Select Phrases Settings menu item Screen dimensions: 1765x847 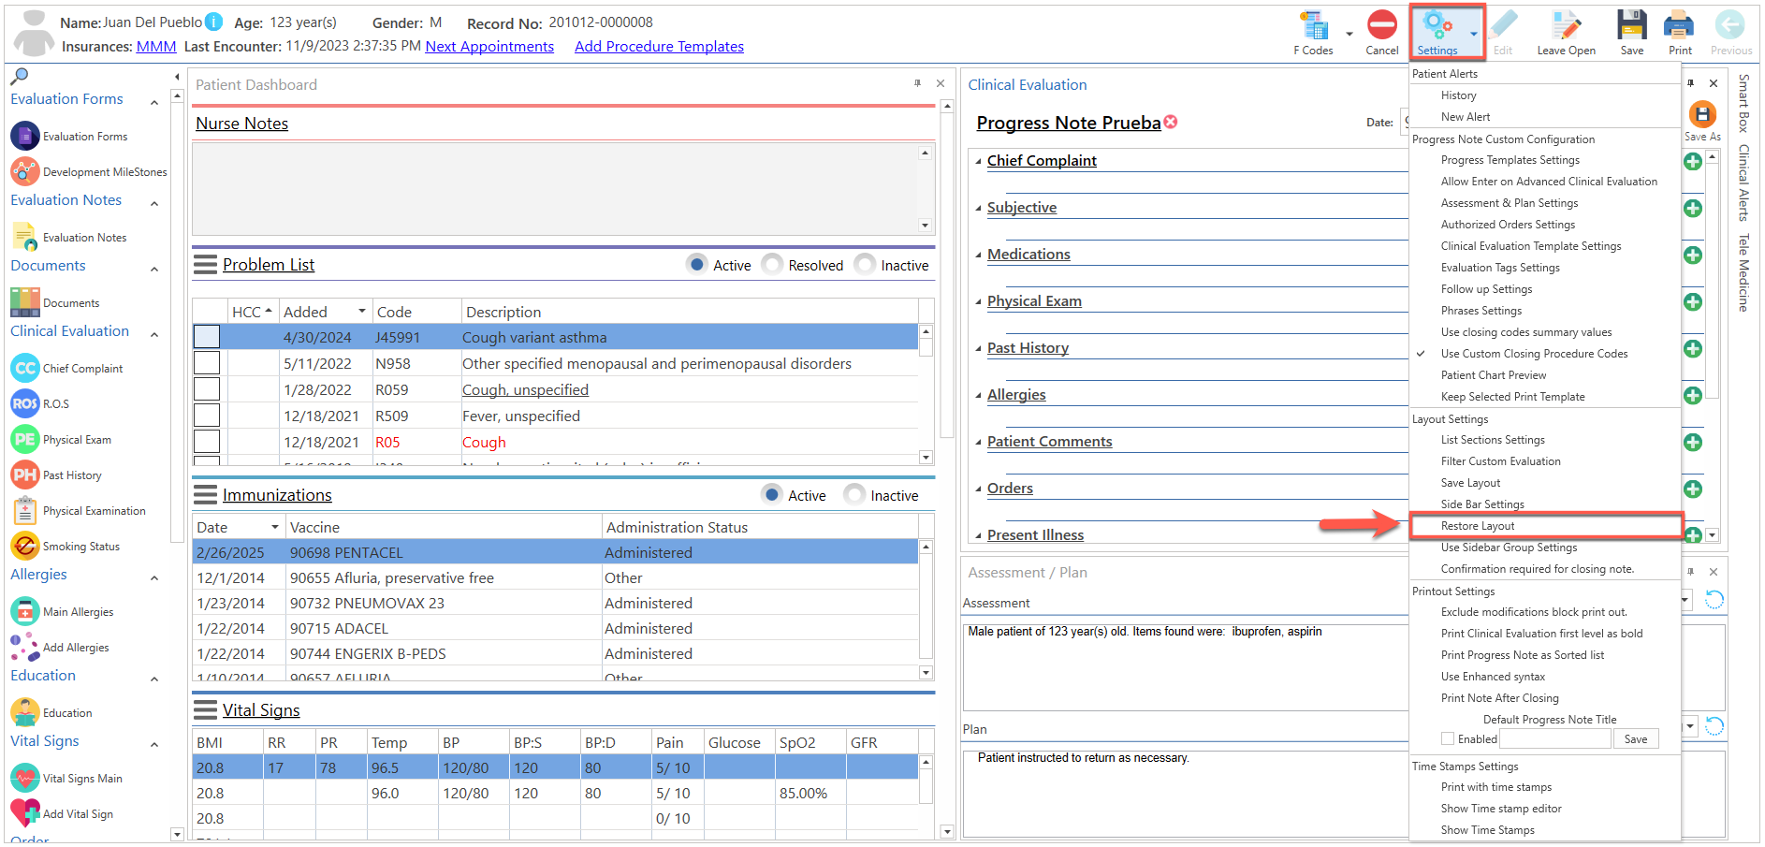point(1481,311)
